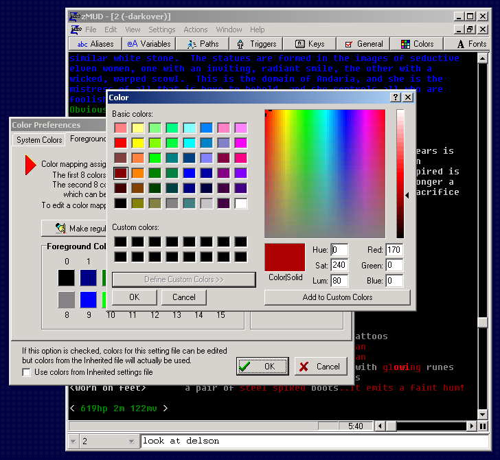Viewport: 500px width, 460px height.
Task: Click OK in the Color dialog
Action: point(134,297)
